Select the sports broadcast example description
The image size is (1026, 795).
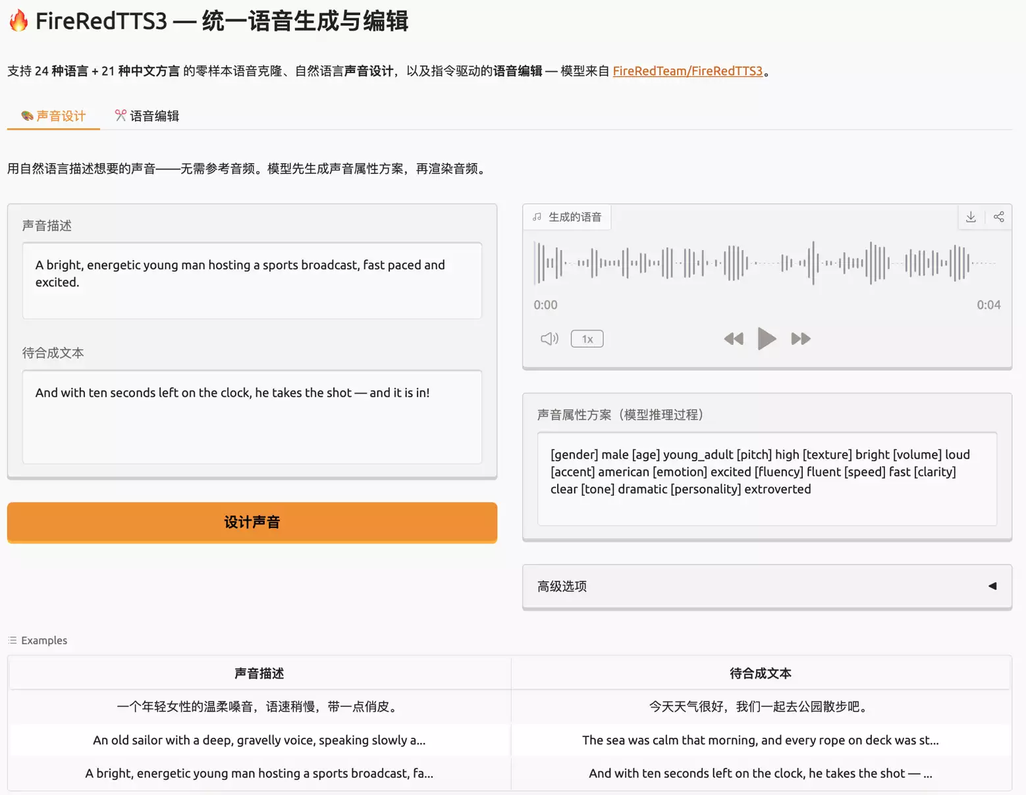click(259, 773)
